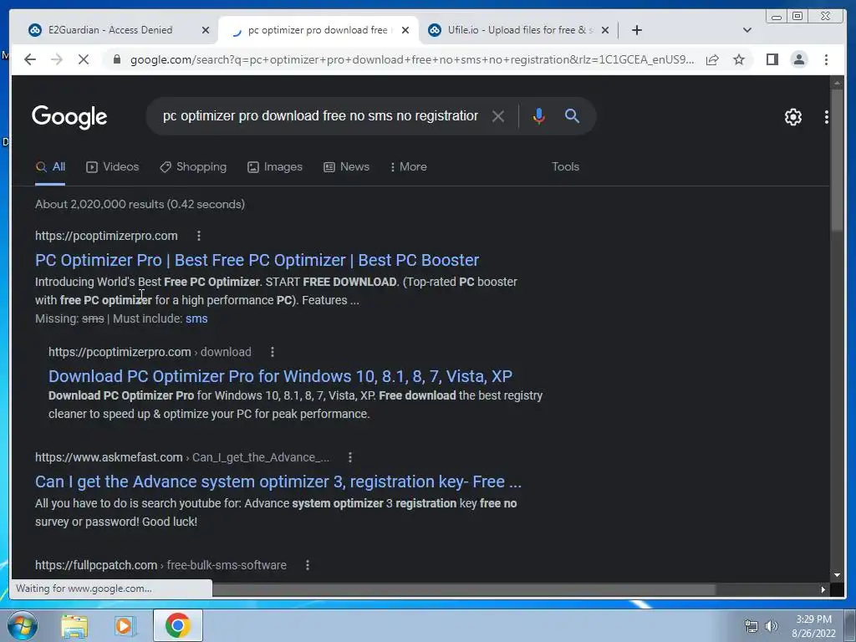Open Google apps dots beside gear
Image resolution: width=856 pixels, height=642 pixels.
(827, 117)
